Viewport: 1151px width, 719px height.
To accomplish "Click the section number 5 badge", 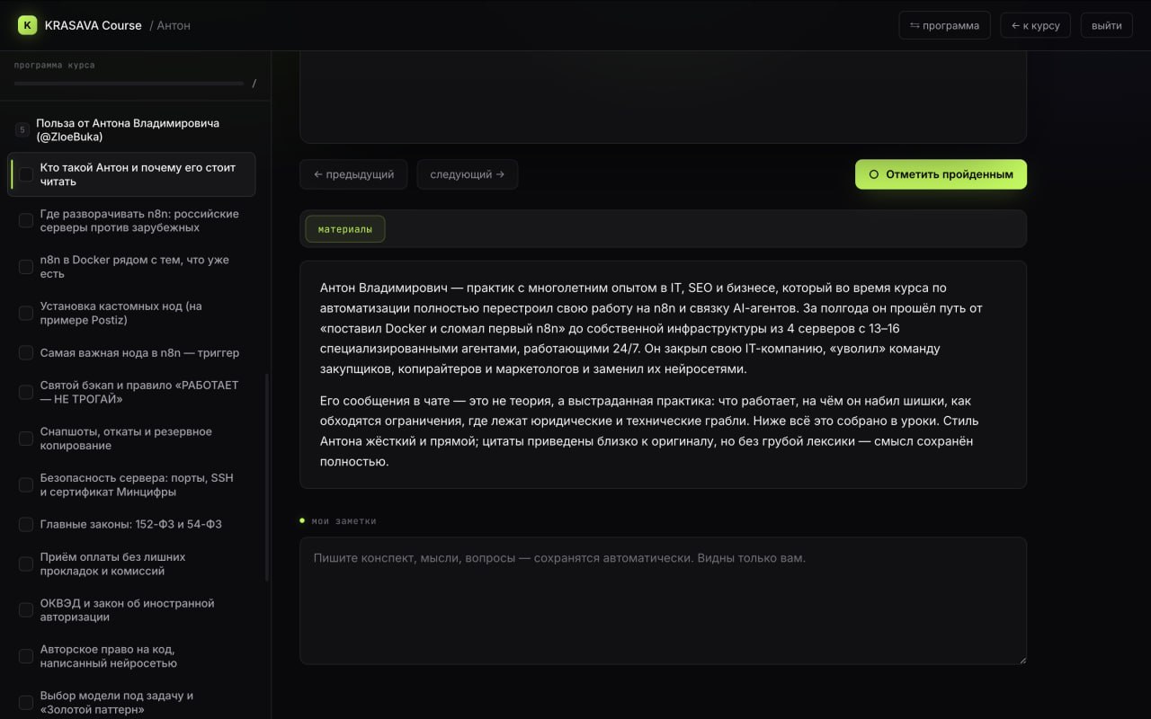I will tap(22, 130).
